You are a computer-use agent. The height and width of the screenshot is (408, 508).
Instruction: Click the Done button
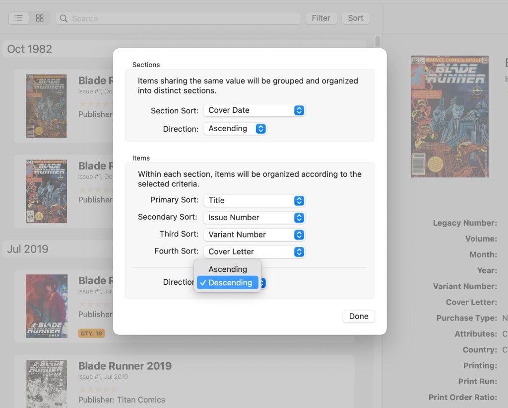(358, 316)
